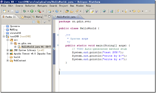Toggle the Mark Occurrences highlighter
Image resolution: width=156 pixels, height=93 pixels.
coord(92,11)
